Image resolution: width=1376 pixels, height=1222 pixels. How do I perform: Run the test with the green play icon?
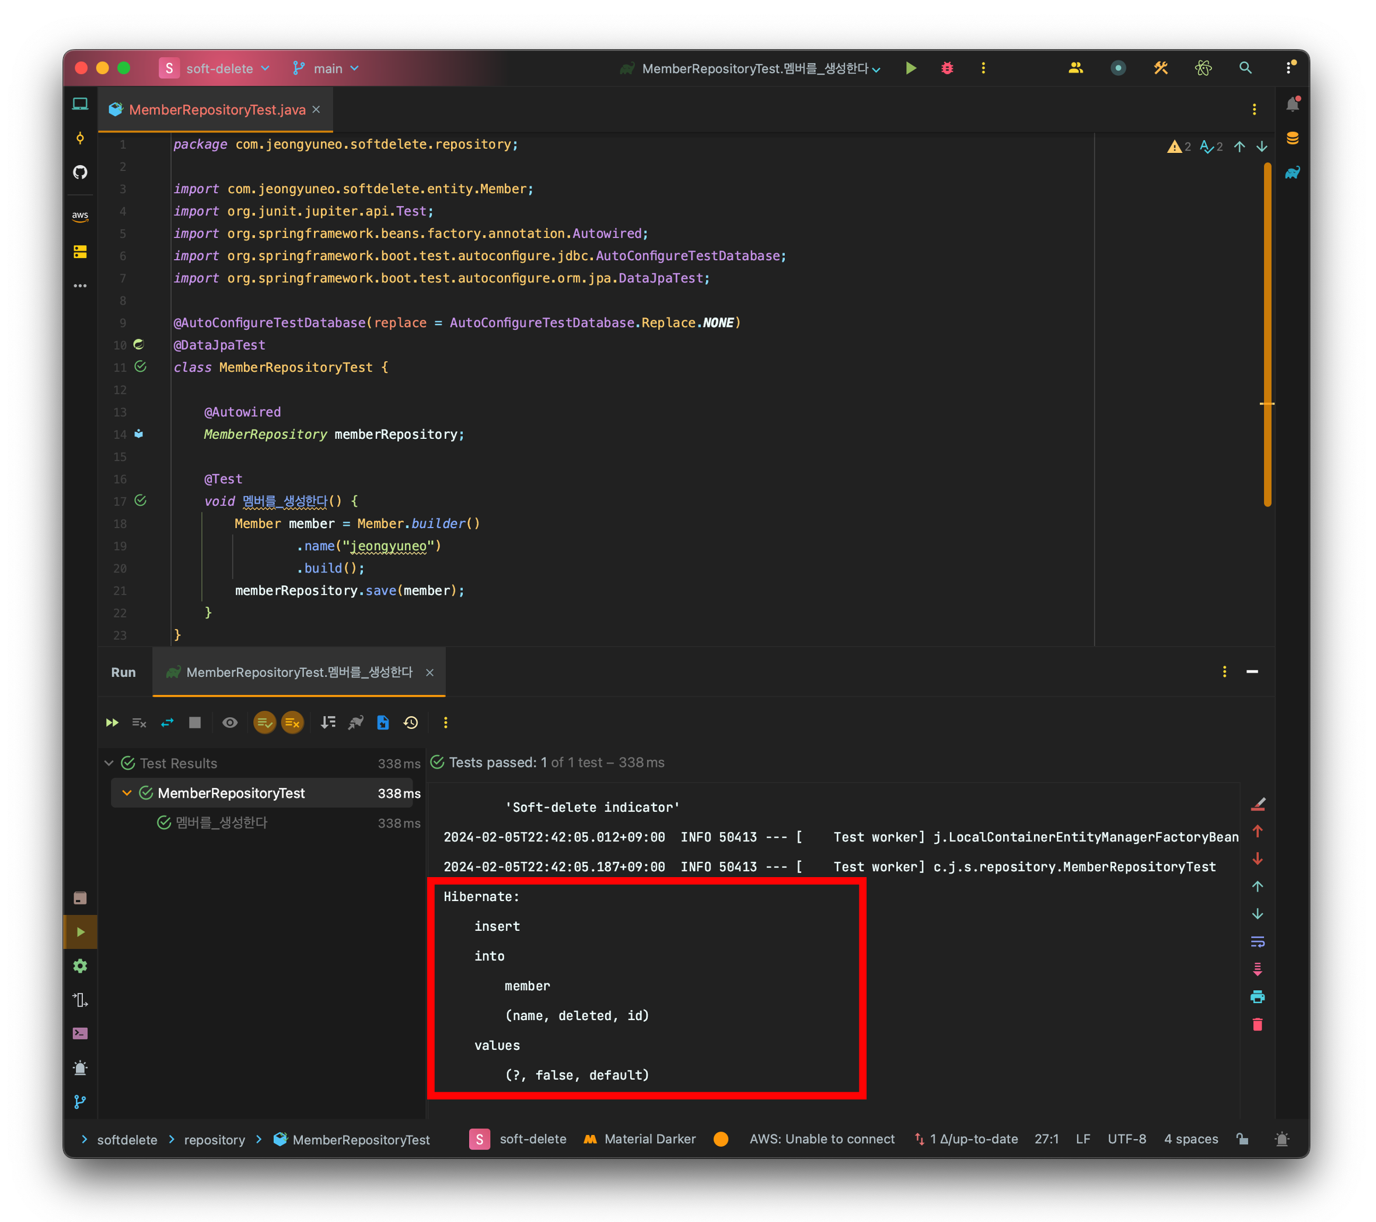(911, 67)
